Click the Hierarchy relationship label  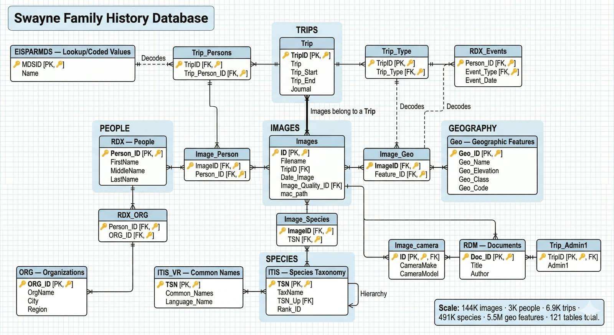click(373, 294)
